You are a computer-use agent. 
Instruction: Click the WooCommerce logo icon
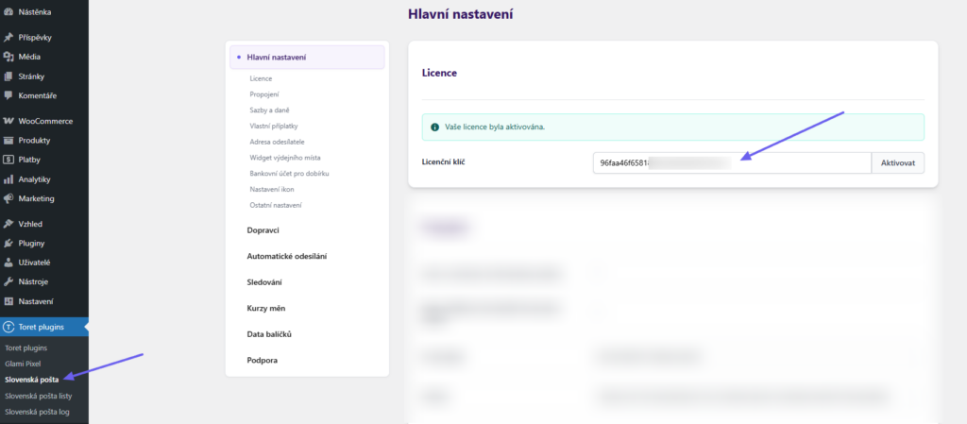8,121
